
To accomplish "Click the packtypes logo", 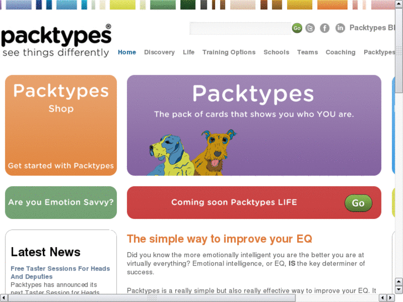I will tap(57, 40).
